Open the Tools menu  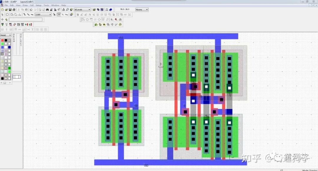pos(46,5)
